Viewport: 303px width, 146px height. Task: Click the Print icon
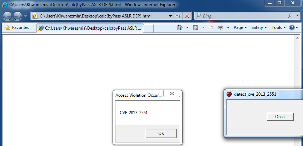click(x=220, y=27)
